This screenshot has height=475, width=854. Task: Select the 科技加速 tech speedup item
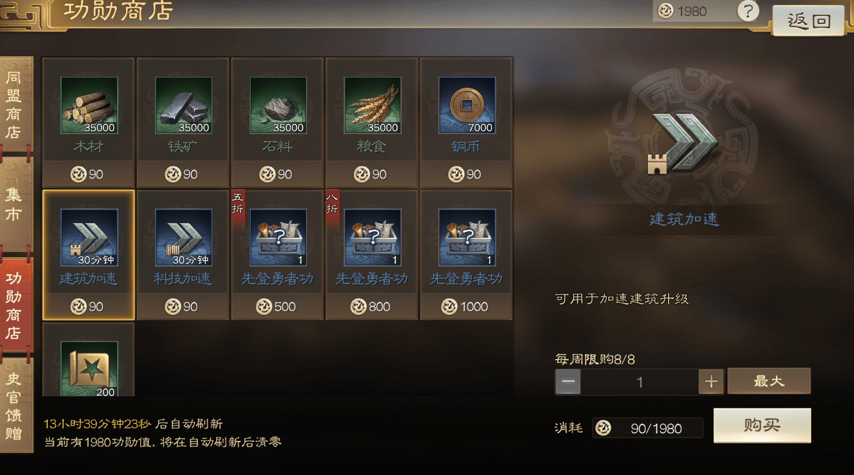click(x=183, y=255)
